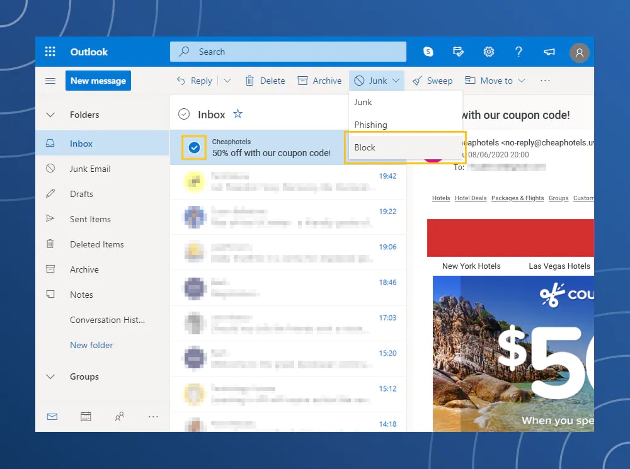Open the message received at 18:46
This screenshot has height=469, width=630.
[288, 288]
